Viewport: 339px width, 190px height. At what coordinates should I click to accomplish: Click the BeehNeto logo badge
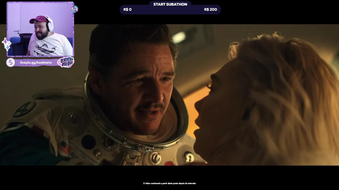pyautogui.click(x=66, y=62)
